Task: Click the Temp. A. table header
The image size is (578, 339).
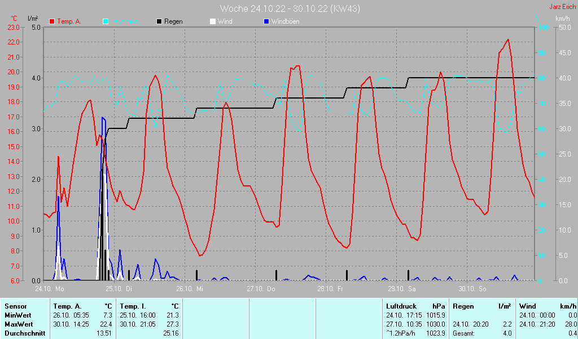Action: pos(67,306)
